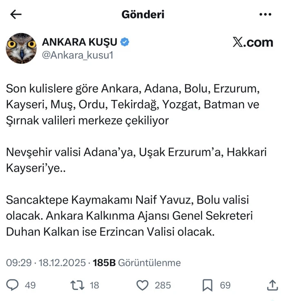The width and height of the screenshot is (286, 301).
Task: Bookmark the post with the ribbon icon
Action: tap(208, 285)
